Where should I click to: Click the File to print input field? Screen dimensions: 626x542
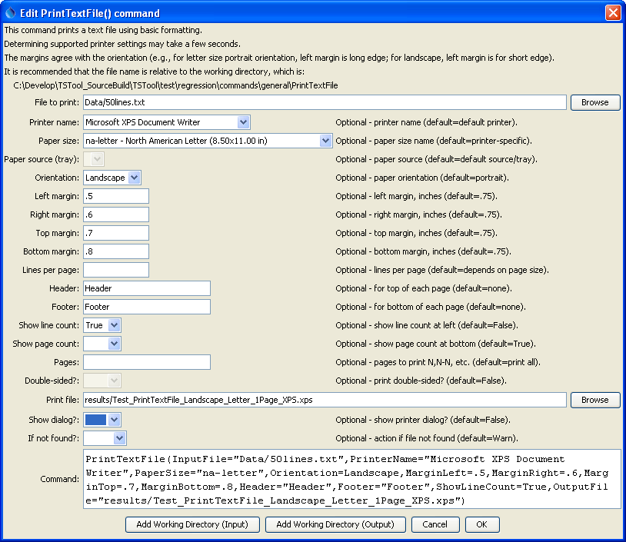[325, 102]
